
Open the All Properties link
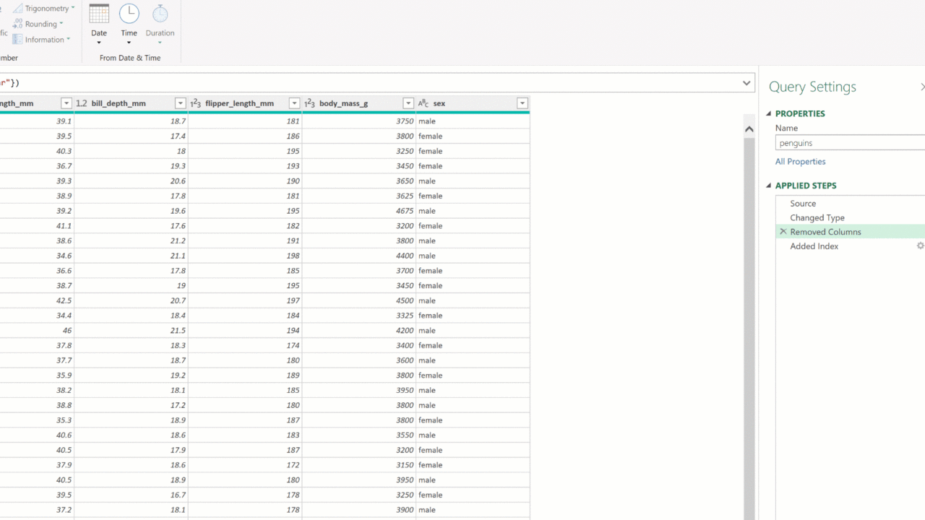pos(800,162)
